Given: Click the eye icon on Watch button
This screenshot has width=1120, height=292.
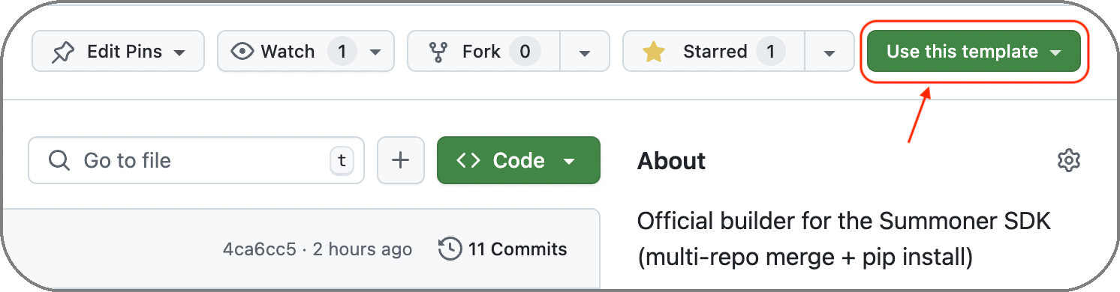Looking at the screenshot, I should (x=242, y=52).
